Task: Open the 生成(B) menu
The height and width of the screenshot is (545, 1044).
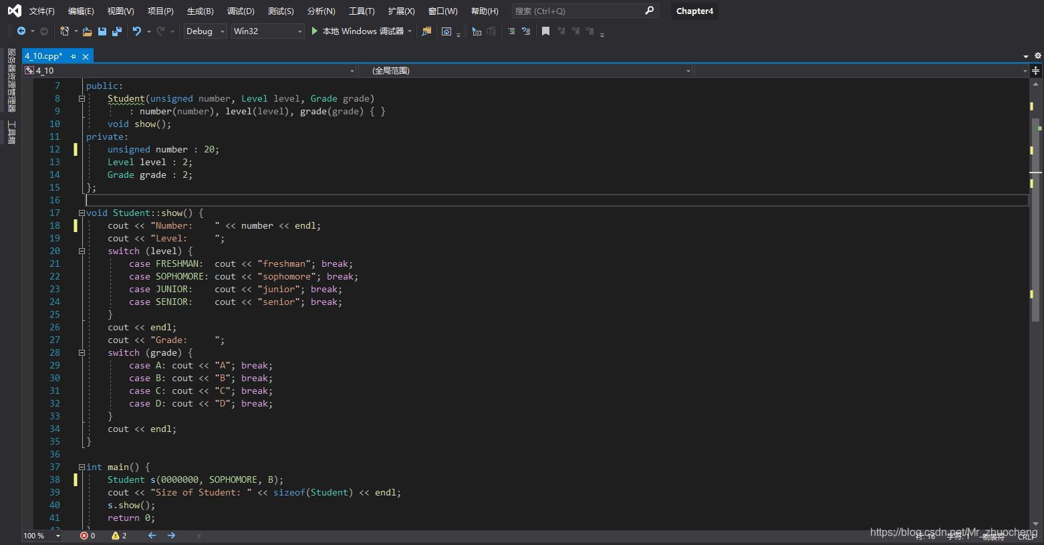Action: coord(200,11)
